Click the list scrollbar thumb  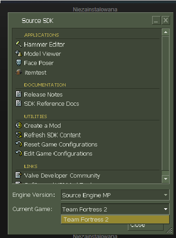tap(165, 103)
